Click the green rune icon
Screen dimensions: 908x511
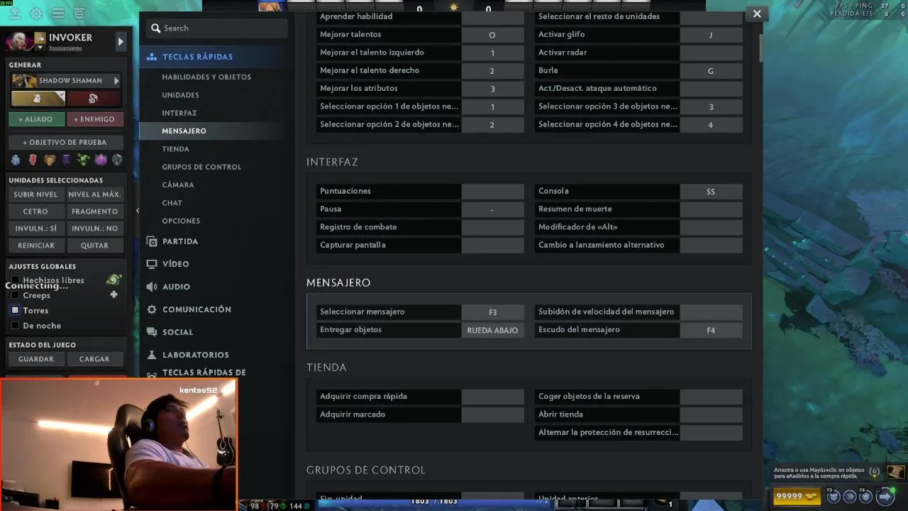click(84, 160)
